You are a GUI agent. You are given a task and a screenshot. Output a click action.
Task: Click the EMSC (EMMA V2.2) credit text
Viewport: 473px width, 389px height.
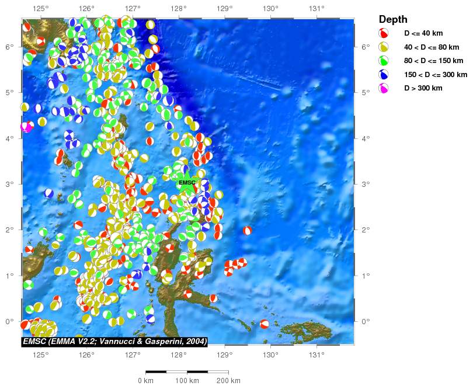click(114, 341)
